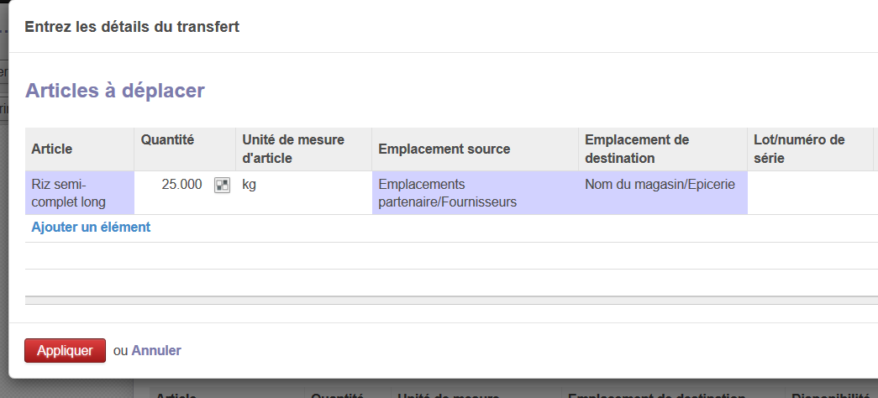
Task: Click the dialog title Entrez les détails du transfert
Action: (x=132, y=27)
